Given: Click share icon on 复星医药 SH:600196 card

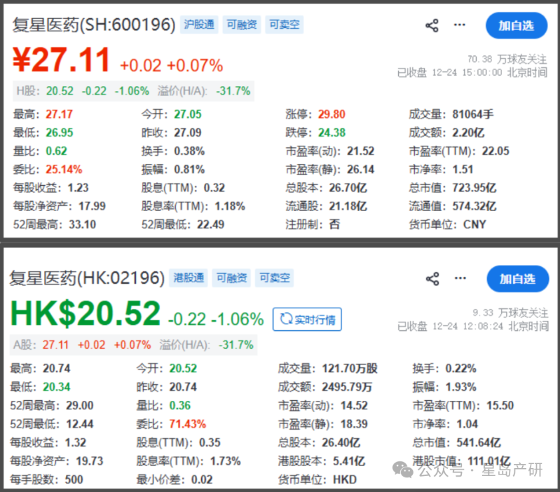Looking at the screenshot, I should tap(432, 26).
